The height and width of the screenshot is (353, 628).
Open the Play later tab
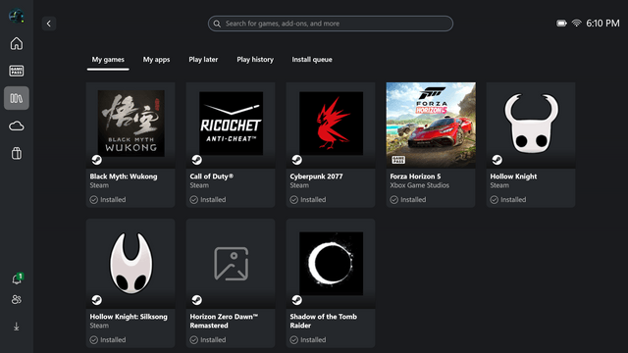pos(203,60)
